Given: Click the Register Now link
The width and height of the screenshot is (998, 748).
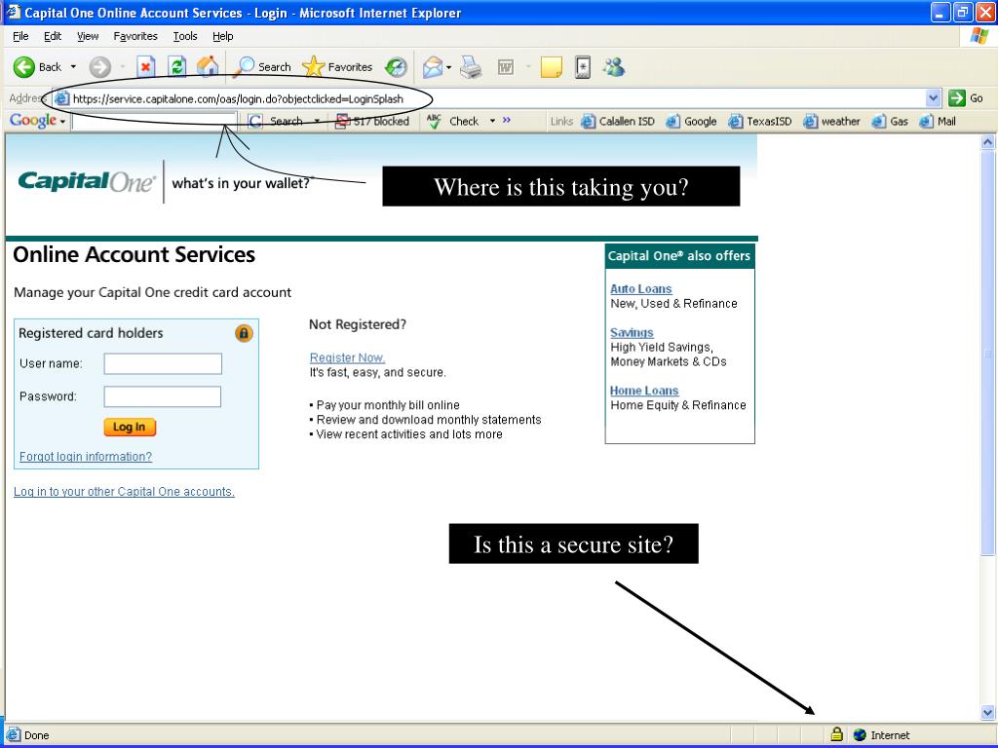Looking at the screenshot, I should point(347,357).
